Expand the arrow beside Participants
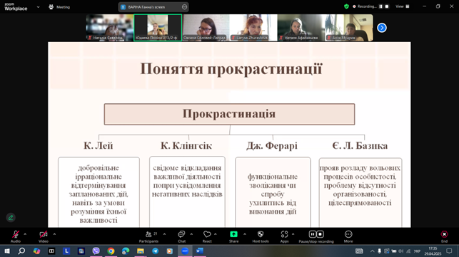Screen dimensions: 459x257 (x=164, y=234)
